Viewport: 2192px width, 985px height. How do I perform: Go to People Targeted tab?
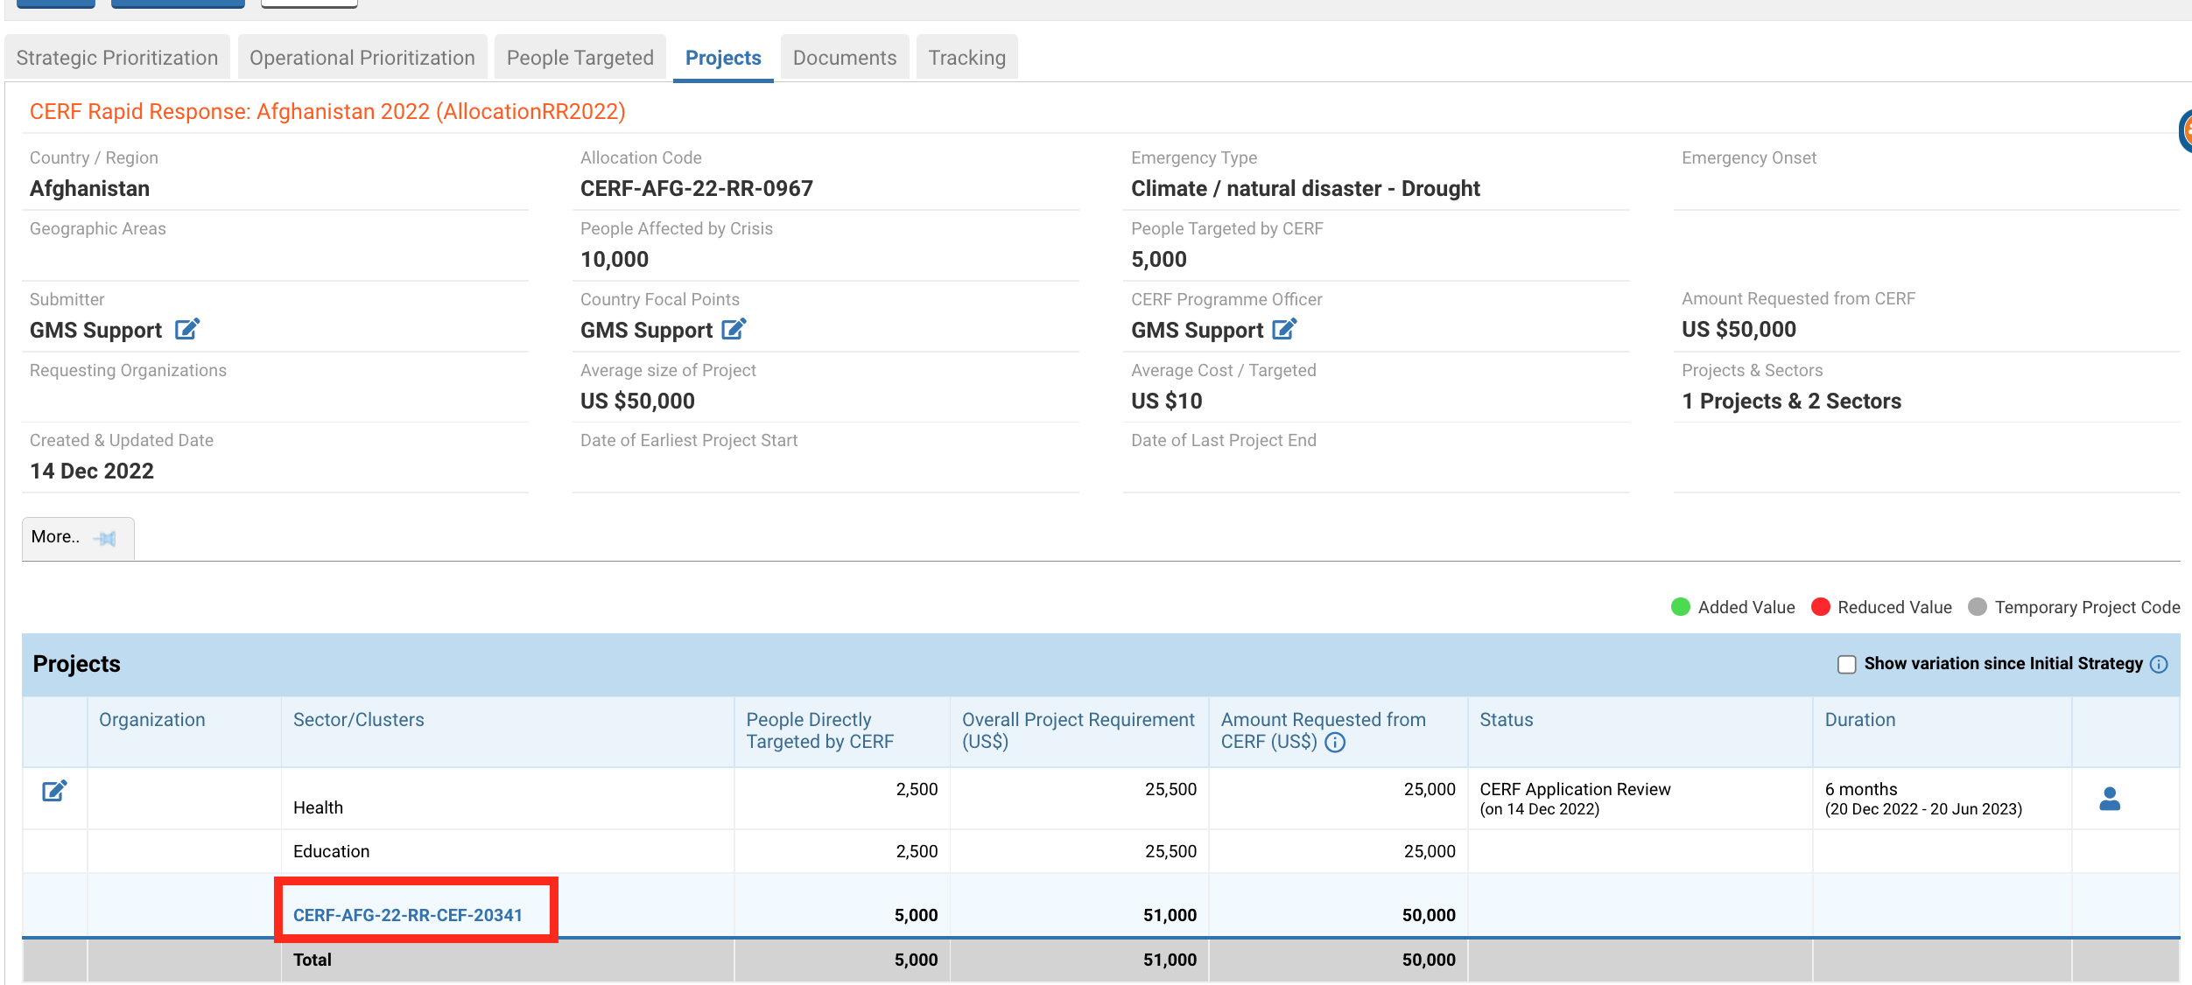click(x=580, y=58)
